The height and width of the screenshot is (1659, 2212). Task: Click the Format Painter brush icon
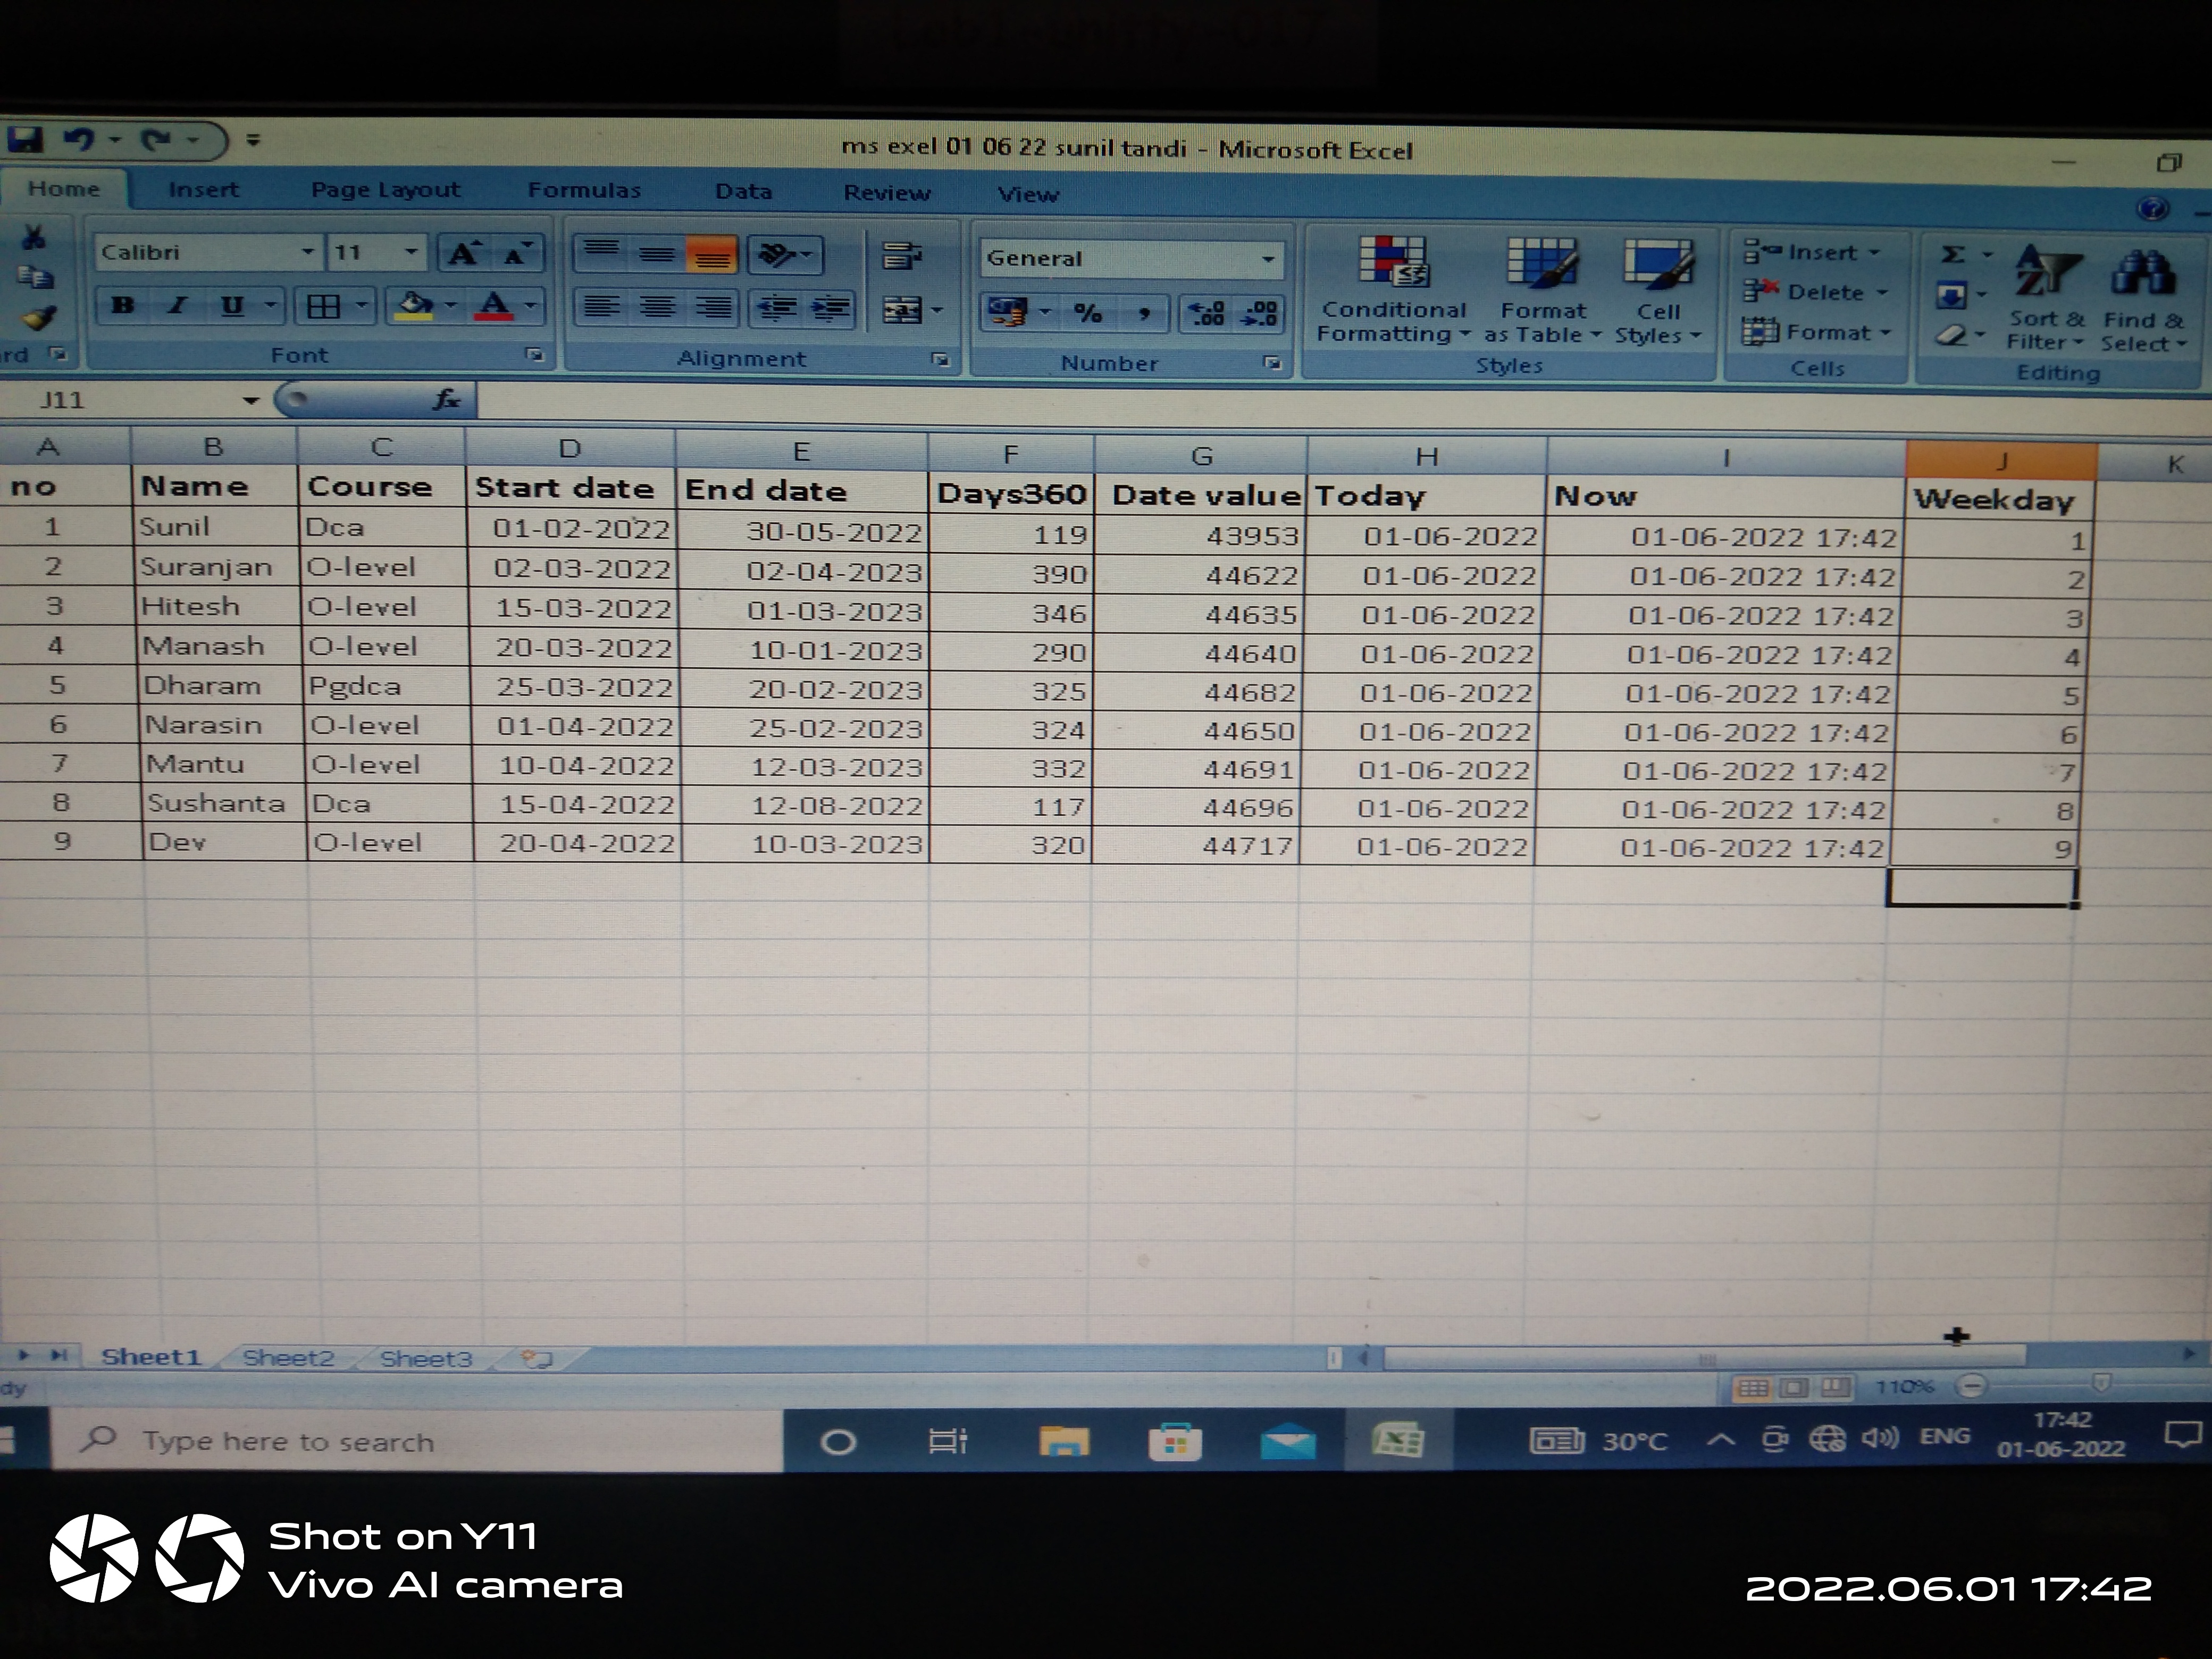38,319
